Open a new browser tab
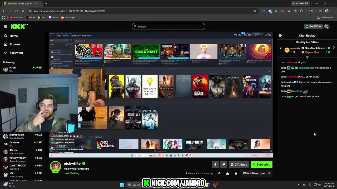337x189 pixels. pyautogui.click(x=46, y=4)
